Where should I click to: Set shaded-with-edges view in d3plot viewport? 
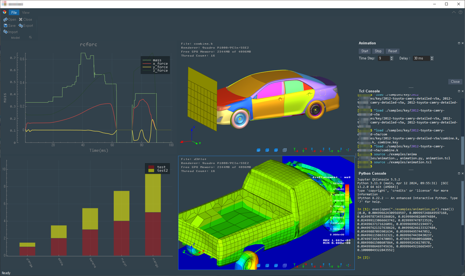(267, 266)
